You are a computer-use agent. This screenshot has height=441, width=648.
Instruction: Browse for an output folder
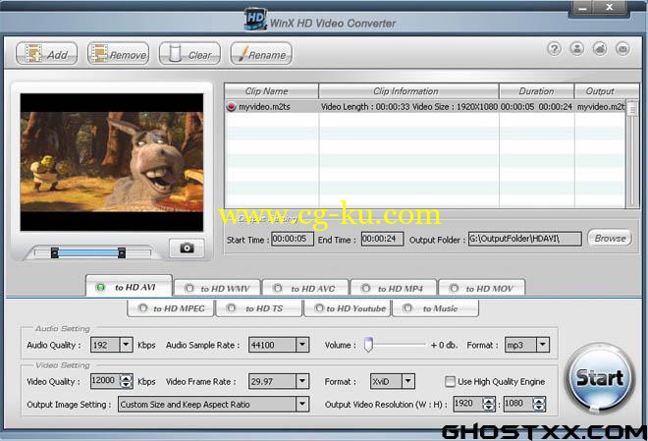coord(610,238)
